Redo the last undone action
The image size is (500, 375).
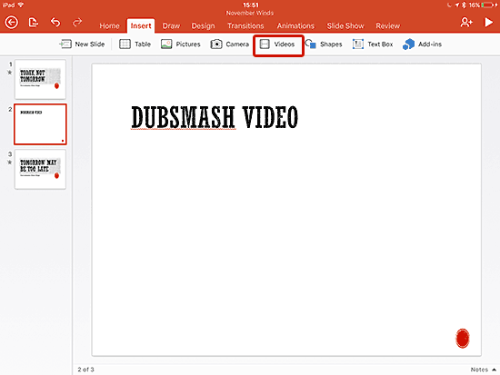[x=77, y=23]
